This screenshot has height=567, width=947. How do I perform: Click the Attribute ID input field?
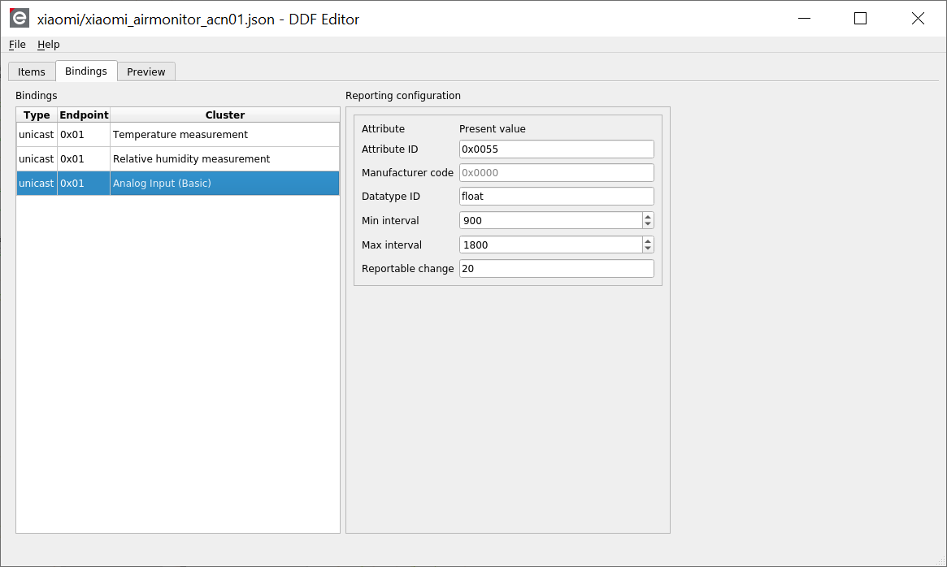coord(556,149)
